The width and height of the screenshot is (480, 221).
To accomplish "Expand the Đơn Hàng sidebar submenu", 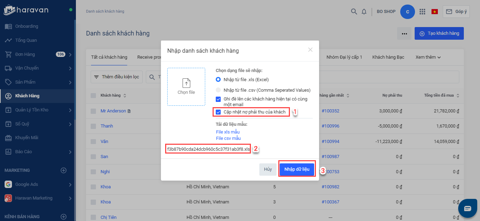I will tap(70, 54).
